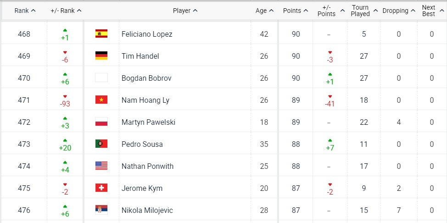Sort by Tourn Played column header
447x223 pixels.
click(x=364, y=11)
